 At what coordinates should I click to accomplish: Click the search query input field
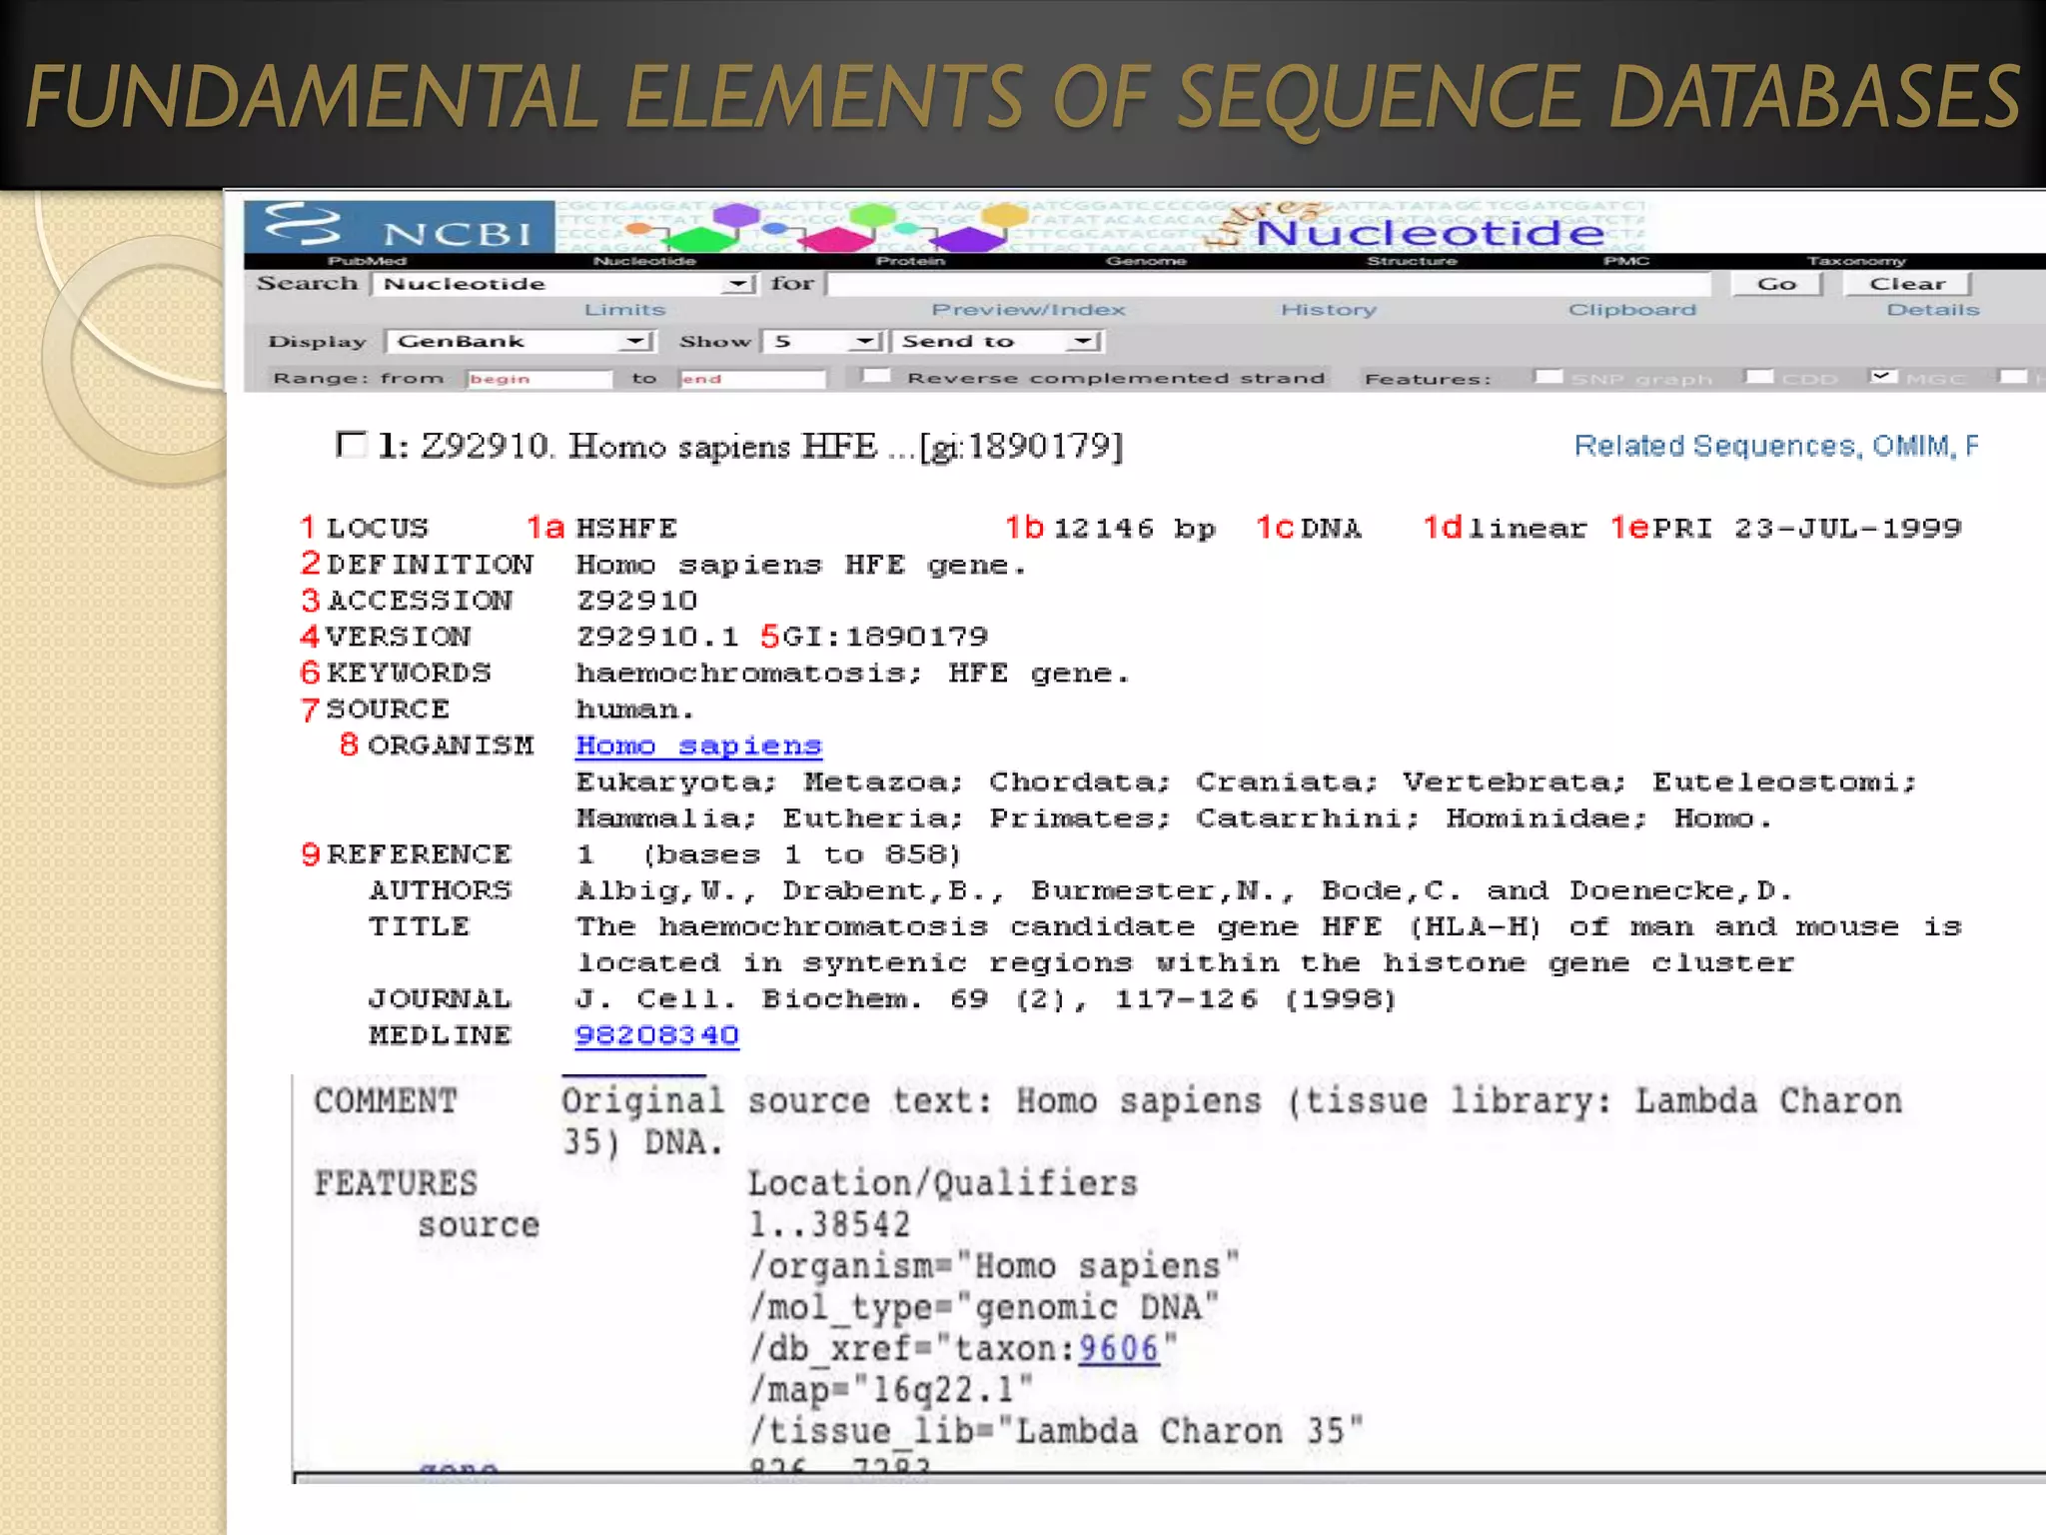[1269, 284]
